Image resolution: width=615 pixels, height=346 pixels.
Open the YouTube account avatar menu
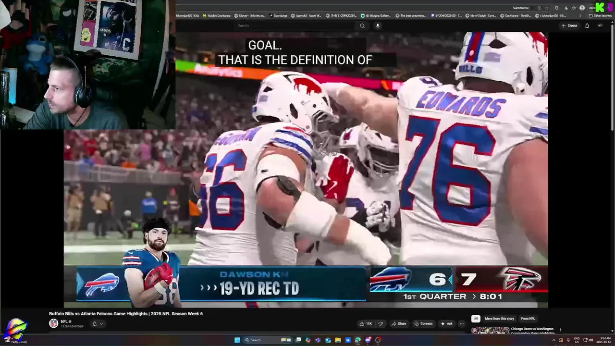(600, 25)
